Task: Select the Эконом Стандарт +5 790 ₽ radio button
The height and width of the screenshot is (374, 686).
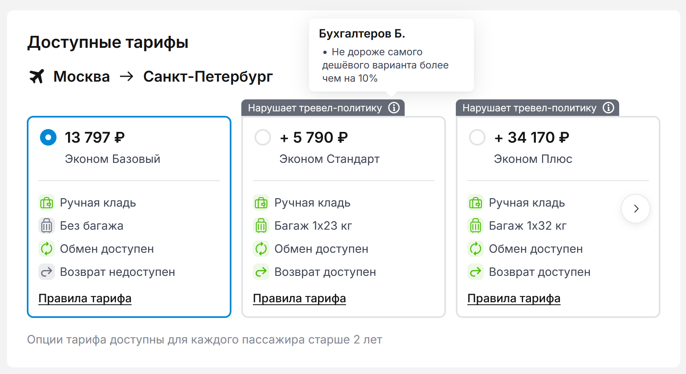Action: pos(263,137)
